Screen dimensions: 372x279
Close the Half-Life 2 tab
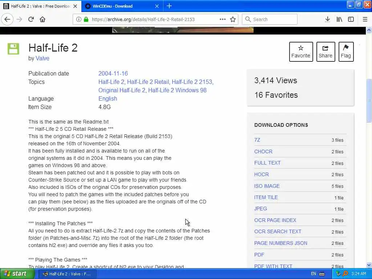point(75,6)
